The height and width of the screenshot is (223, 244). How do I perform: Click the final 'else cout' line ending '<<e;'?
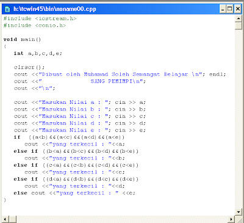[74, 192]
